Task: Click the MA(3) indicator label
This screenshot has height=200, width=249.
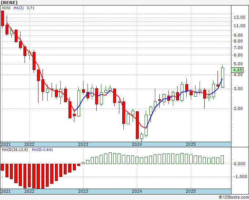Action: [19, 8]
